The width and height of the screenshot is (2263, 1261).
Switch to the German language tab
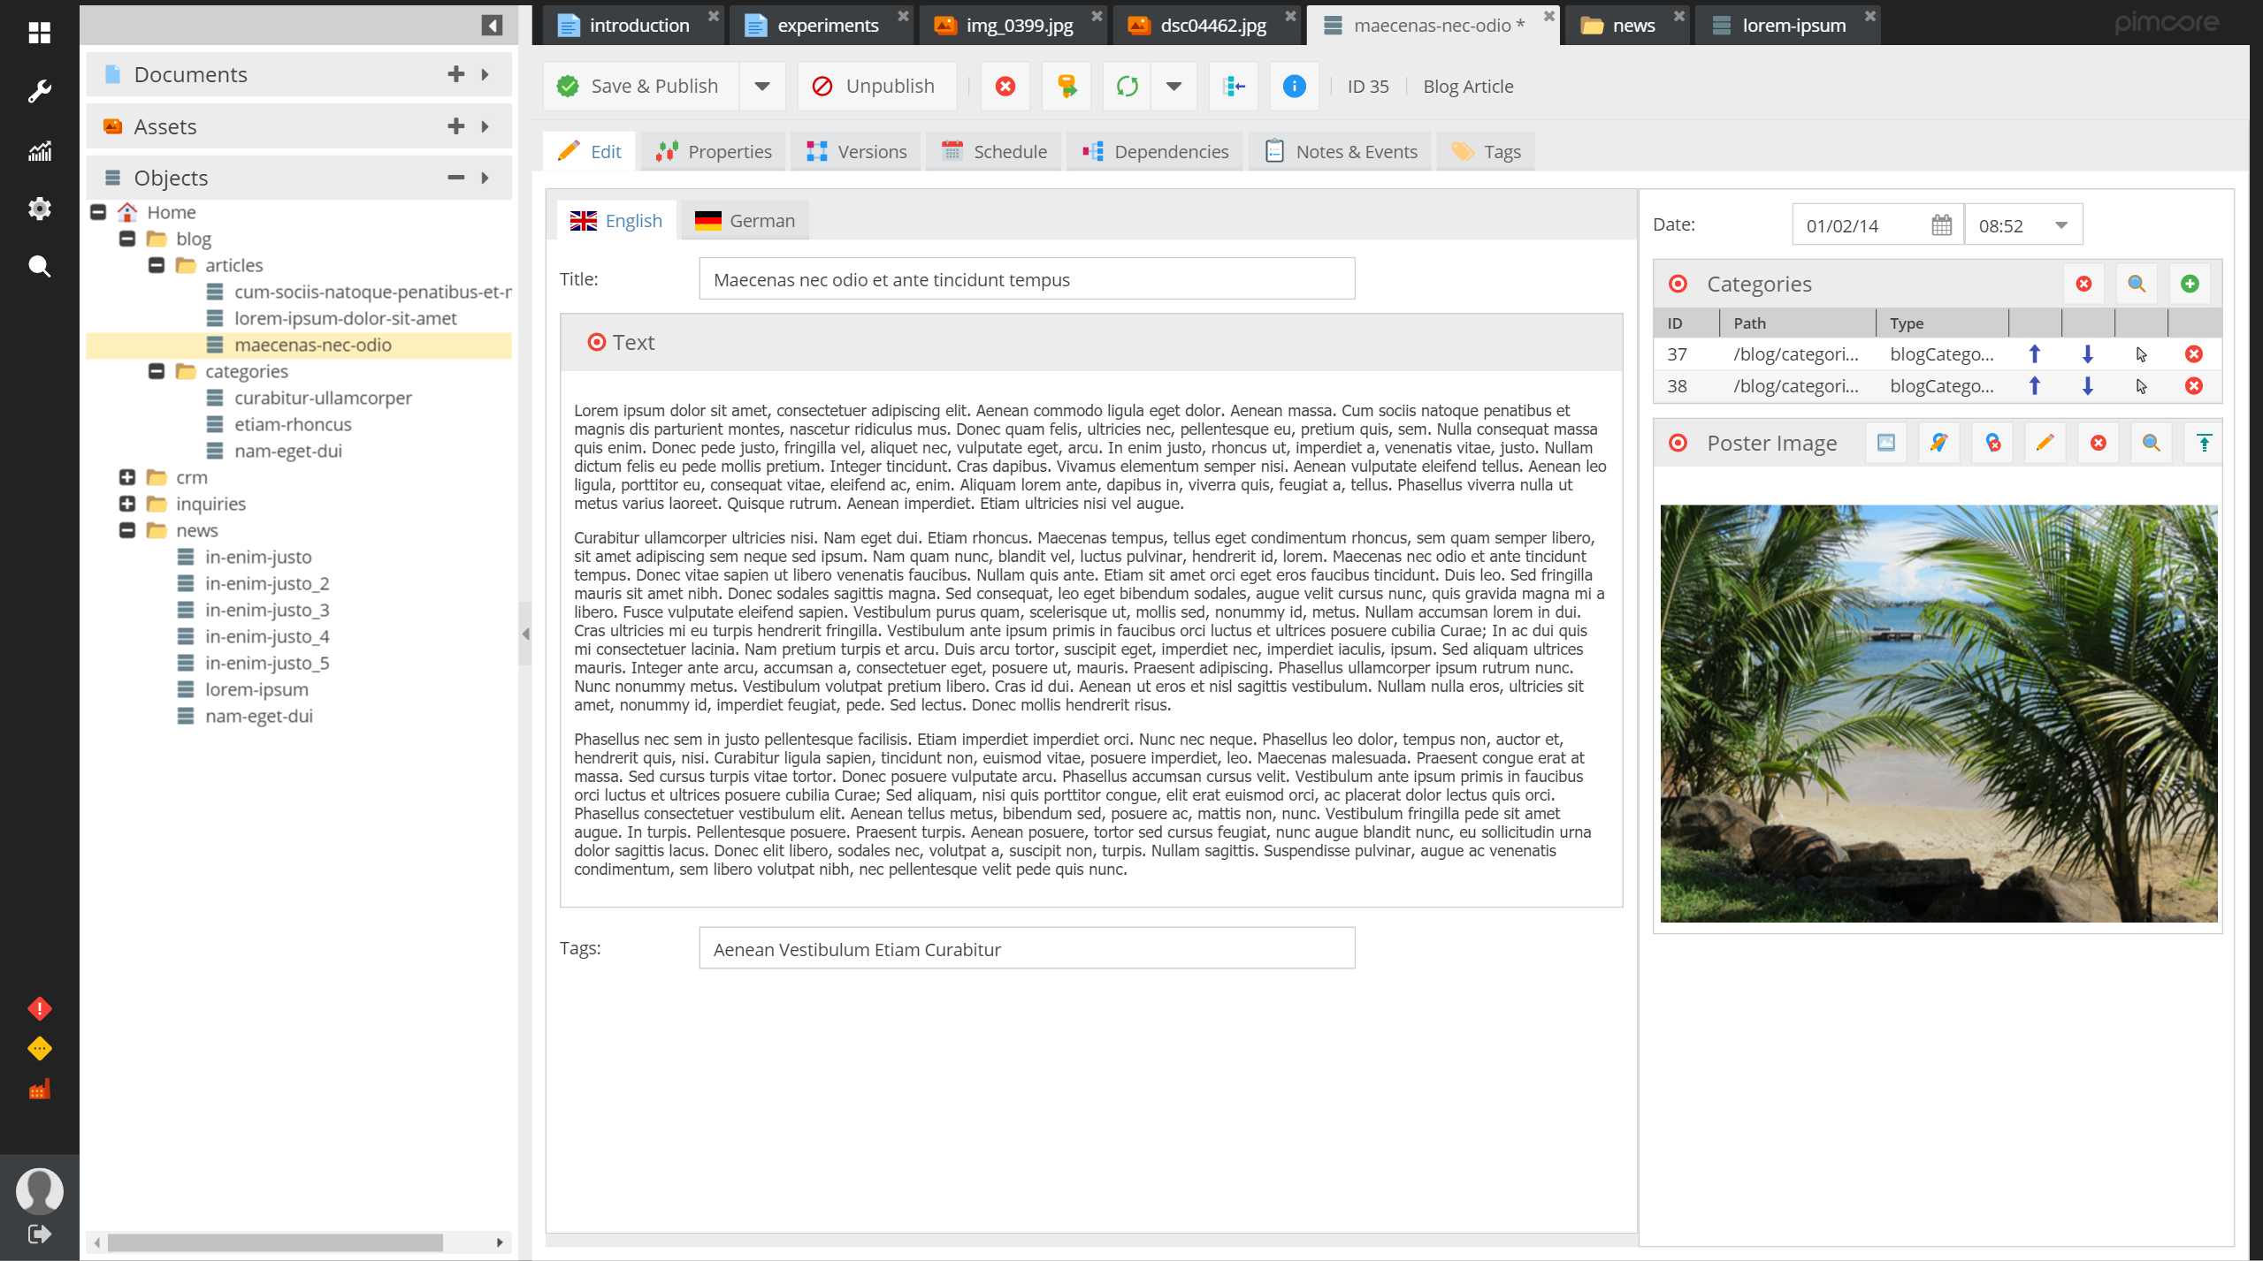pyautogui.click(x=745, y=221)
